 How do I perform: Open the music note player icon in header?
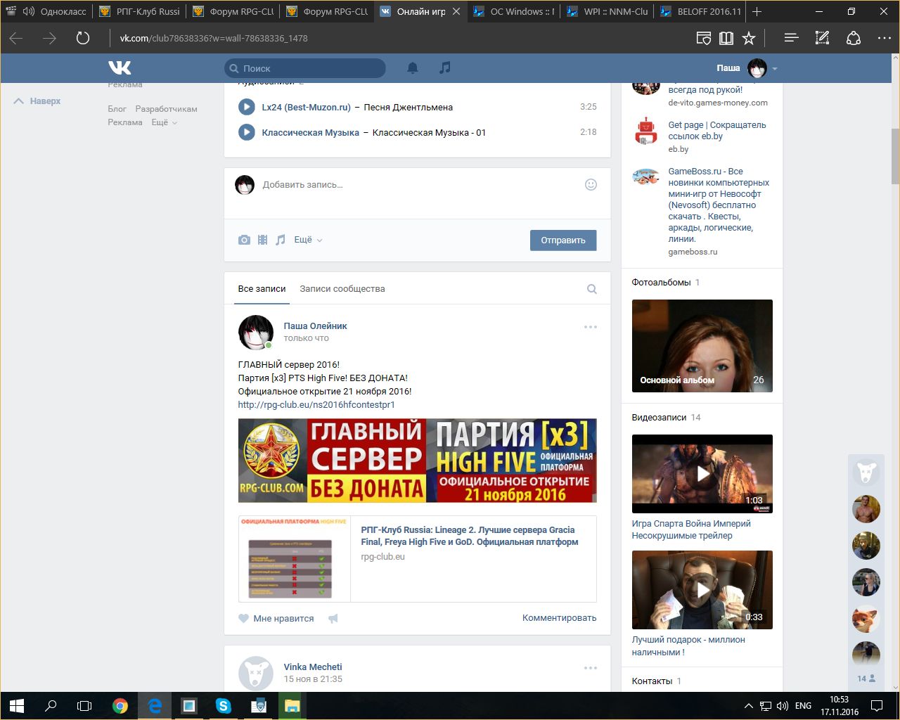tap(444, 67)
